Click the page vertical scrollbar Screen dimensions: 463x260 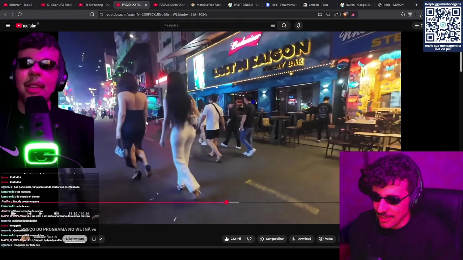tap(461, 61)
